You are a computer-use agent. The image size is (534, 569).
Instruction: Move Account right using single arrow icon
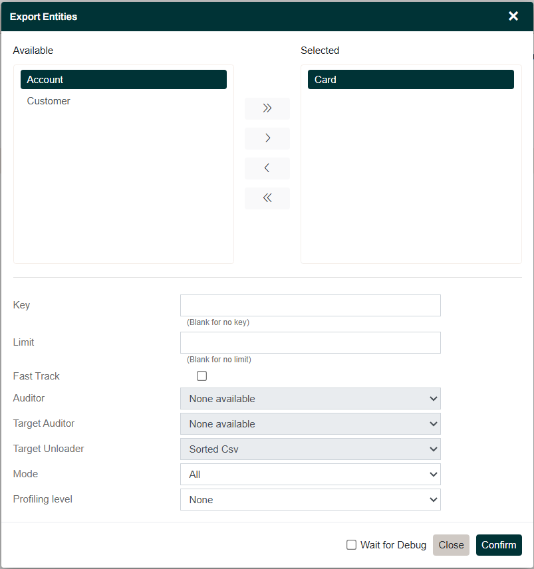(x=267, y=138)
